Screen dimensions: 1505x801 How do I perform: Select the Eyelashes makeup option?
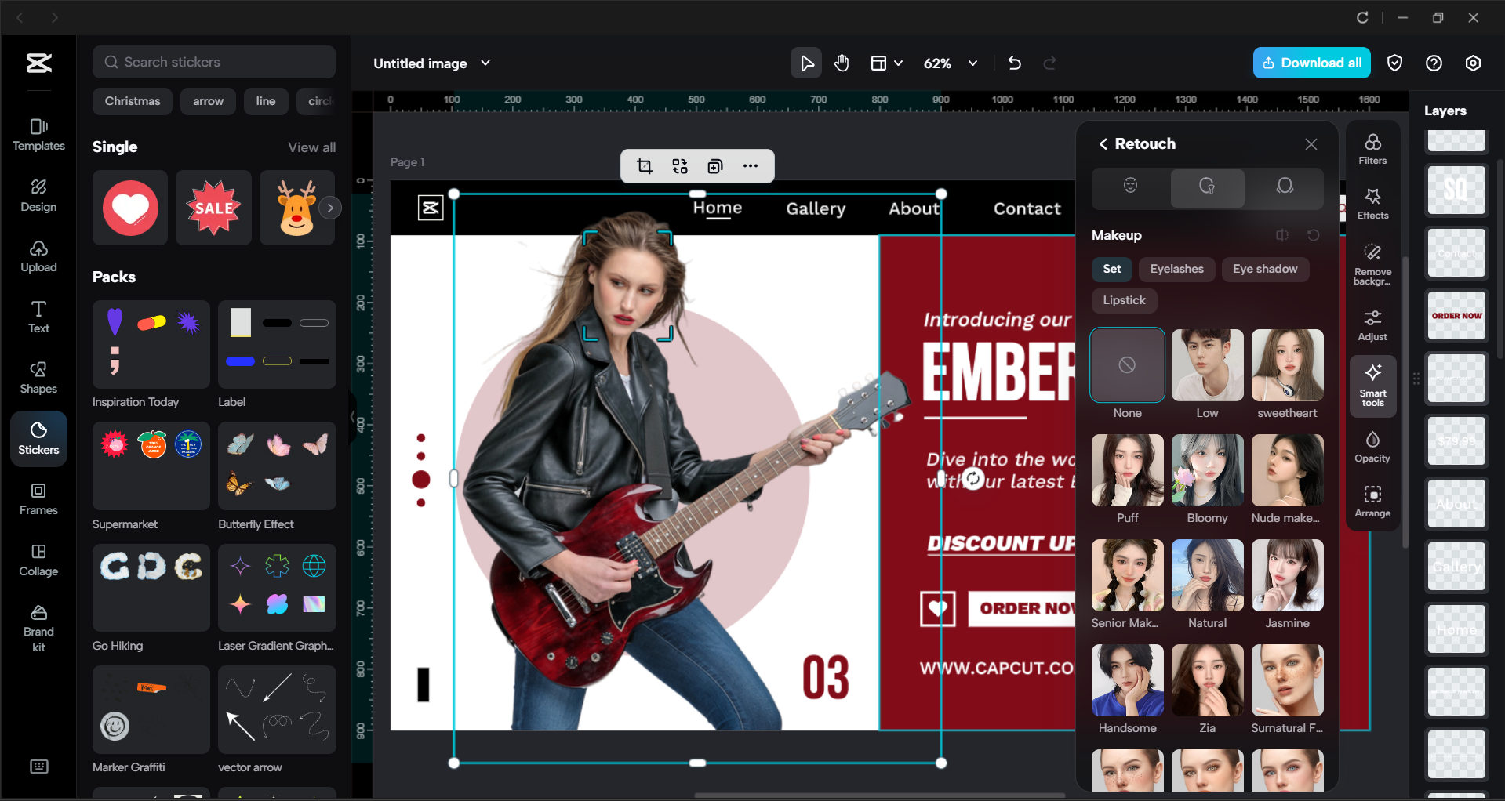pos(1176,269)
